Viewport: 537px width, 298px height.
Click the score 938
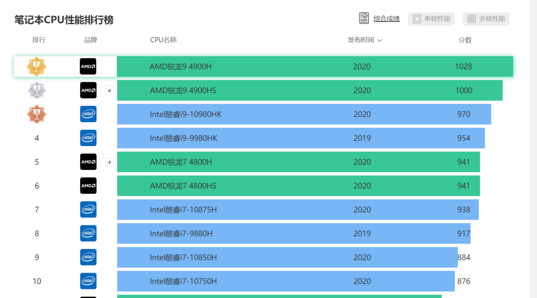pyautogui.click(x=464, y=210)
